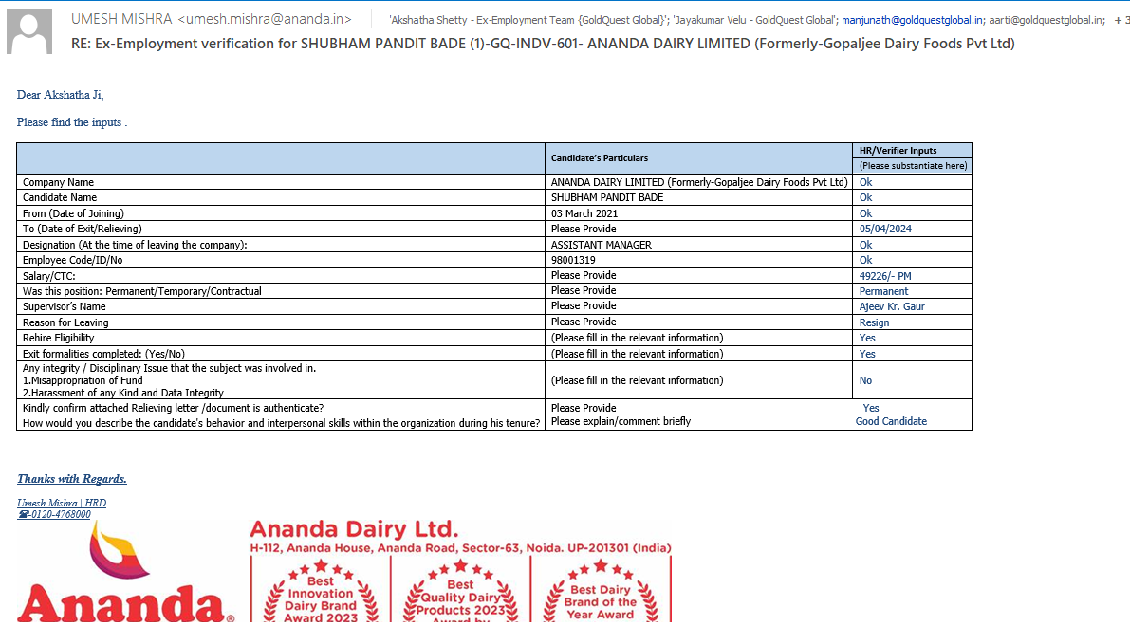Click the Good Candidate comment cell

pyautogui.click(x=891, y=421)
